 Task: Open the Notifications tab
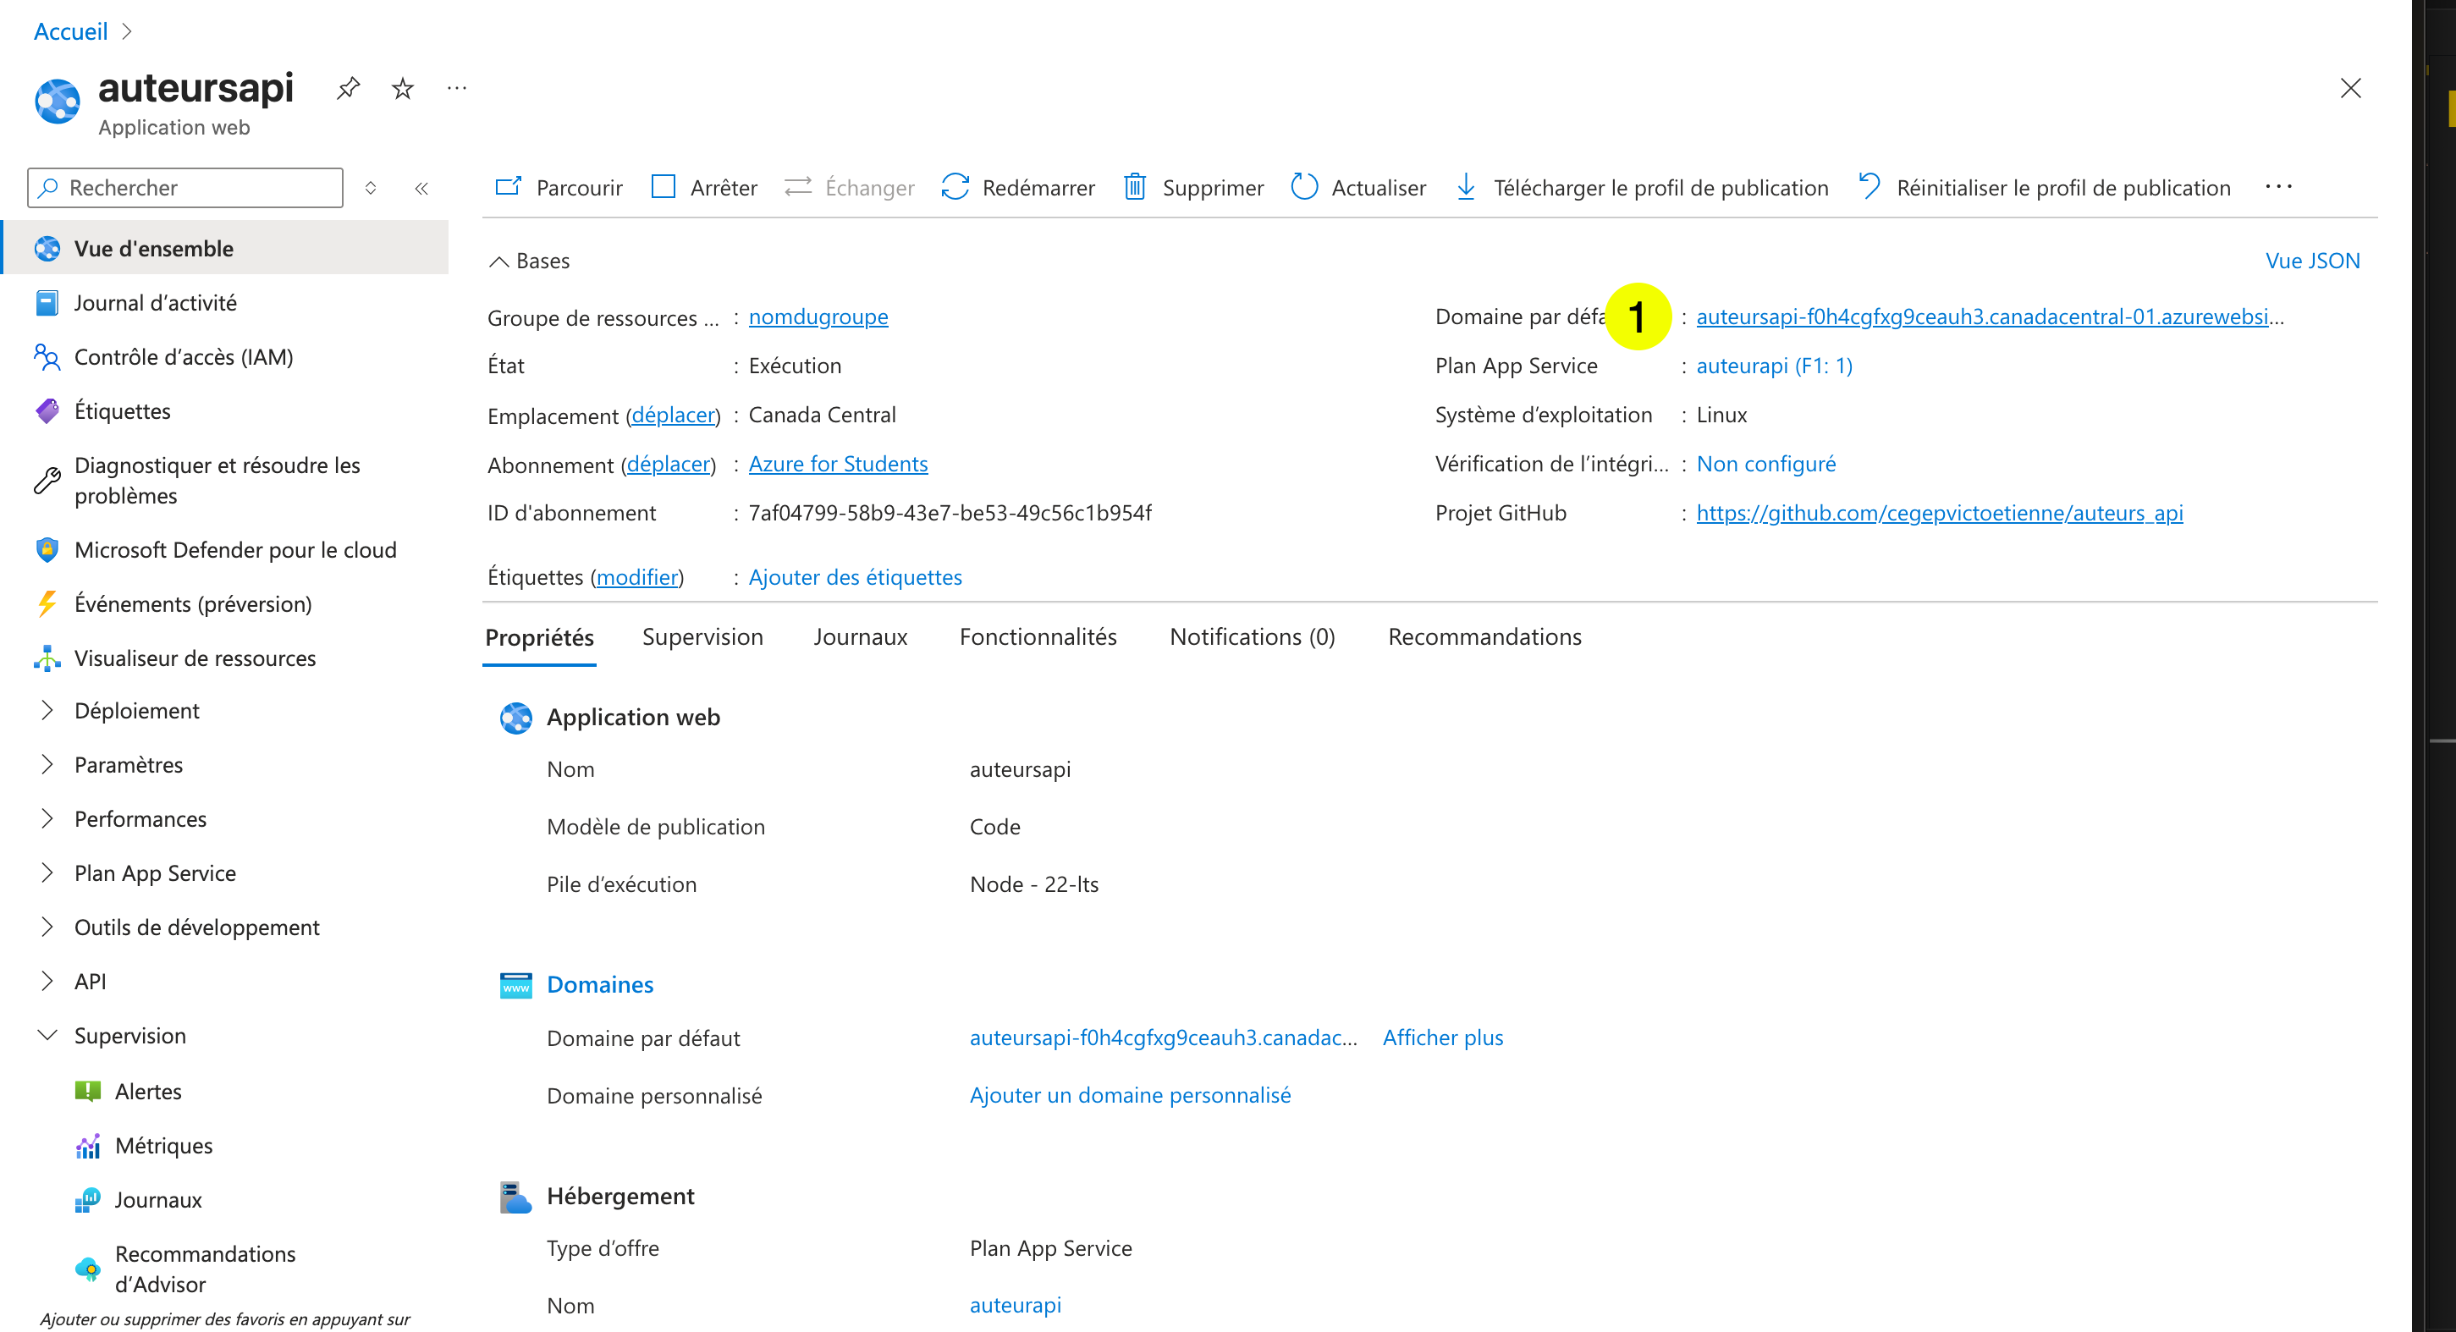pos(1251,636)
